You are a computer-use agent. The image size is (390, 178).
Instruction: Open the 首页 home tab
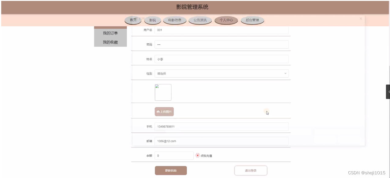coord(133,20)
